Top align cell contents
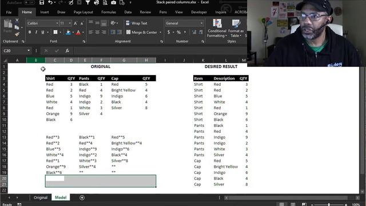The width and height of the screenshot is (366, 206). pyautogui.click(x=90, y=23)
